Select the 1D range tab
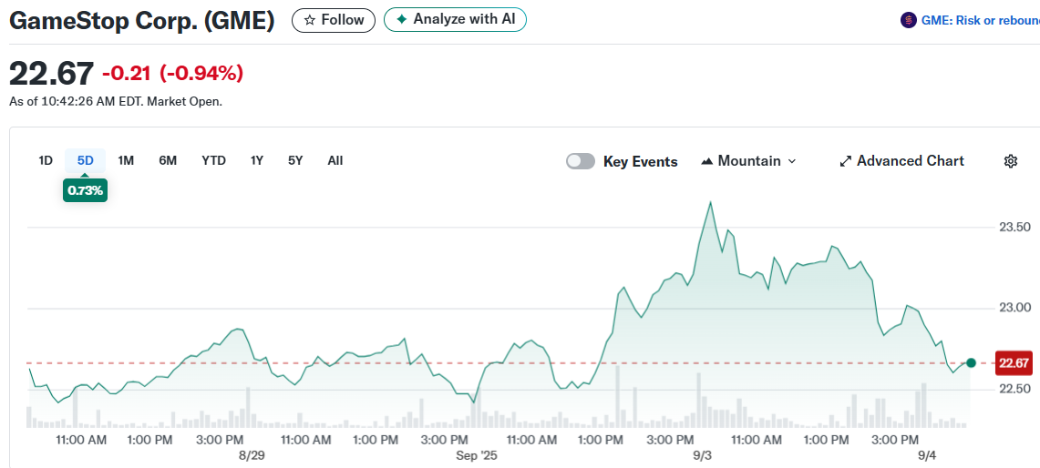Image resolution: width=1040 pixels, height=468 pixels. pyautogui.click(x=45, y=160)
